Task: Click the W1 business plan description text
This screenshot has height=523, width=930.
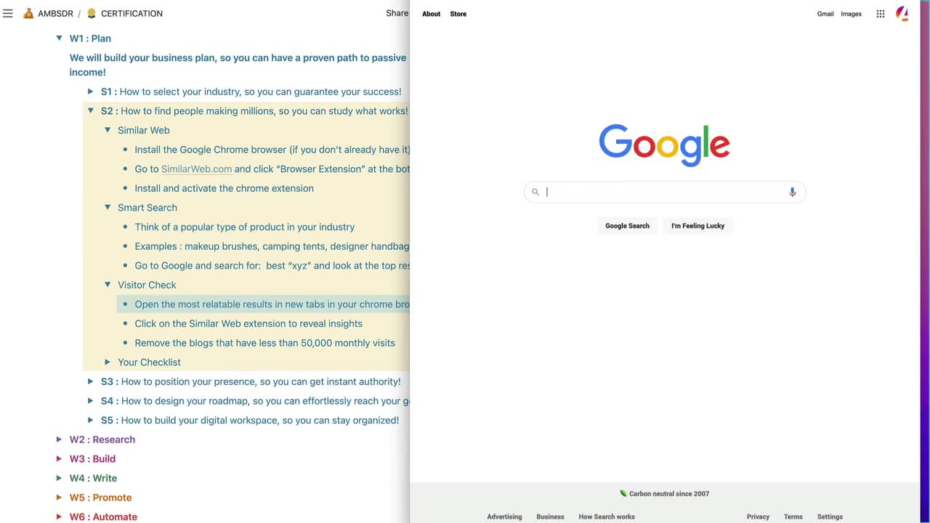Action: pos(238,65)
